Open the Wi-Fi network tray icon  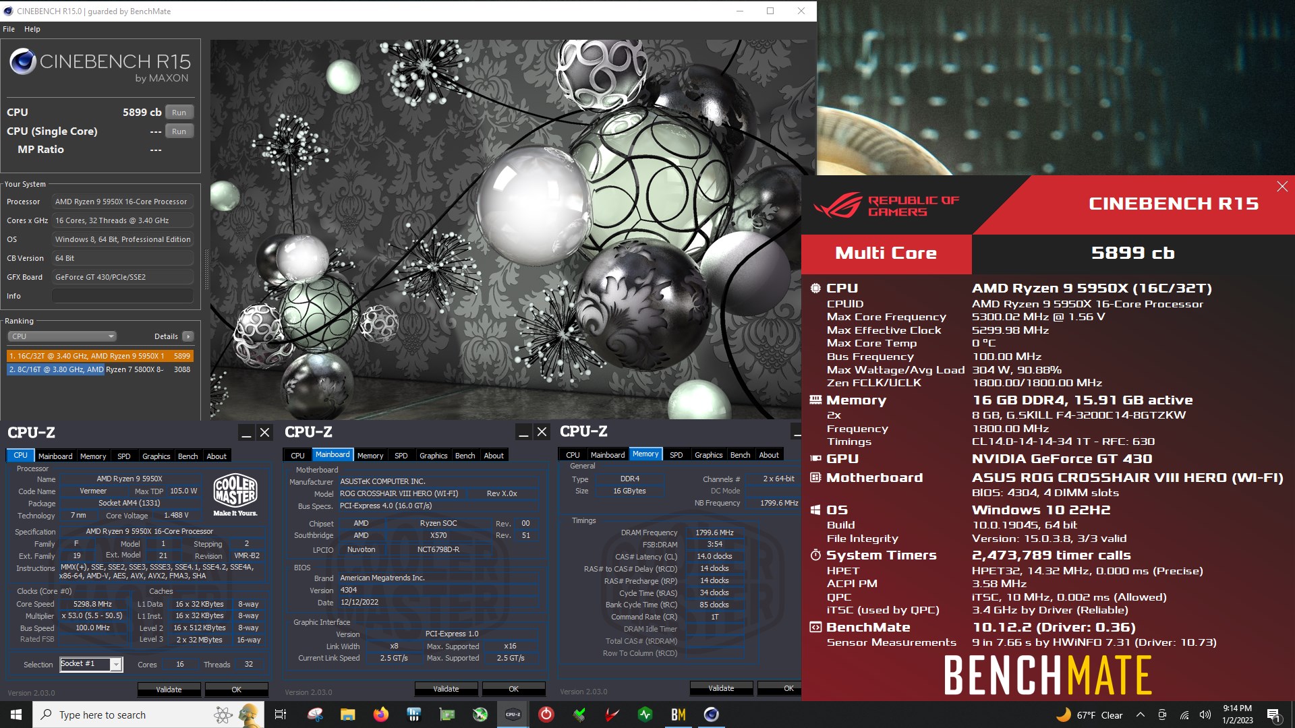1184,715
